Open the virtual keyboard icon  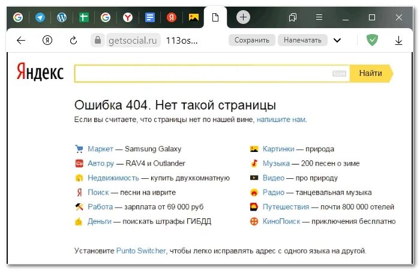[340, 74]
